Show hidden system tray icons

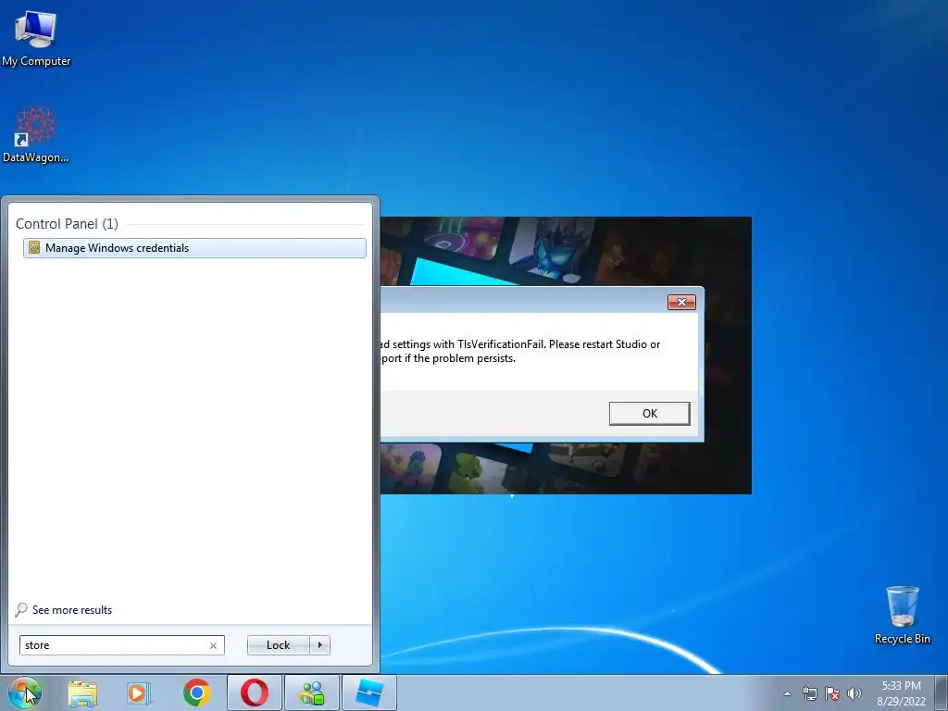787,693
